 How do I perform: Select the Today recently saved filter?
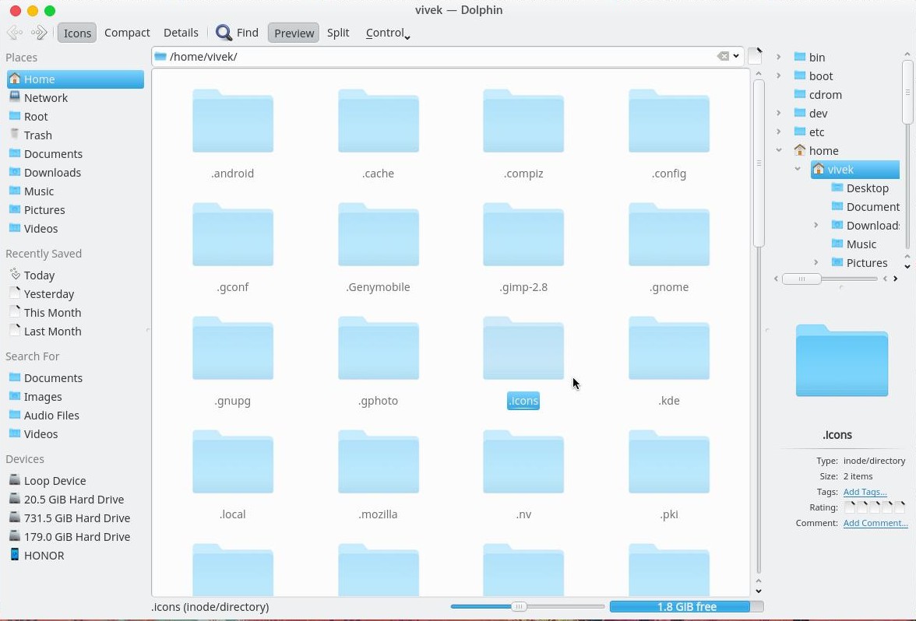(x=37, y=275)
